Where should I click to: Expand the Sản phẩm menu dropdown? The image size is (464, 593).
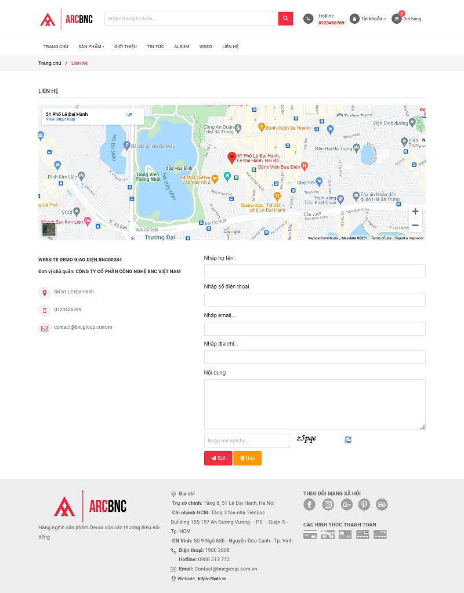click(x=91, y=46)
